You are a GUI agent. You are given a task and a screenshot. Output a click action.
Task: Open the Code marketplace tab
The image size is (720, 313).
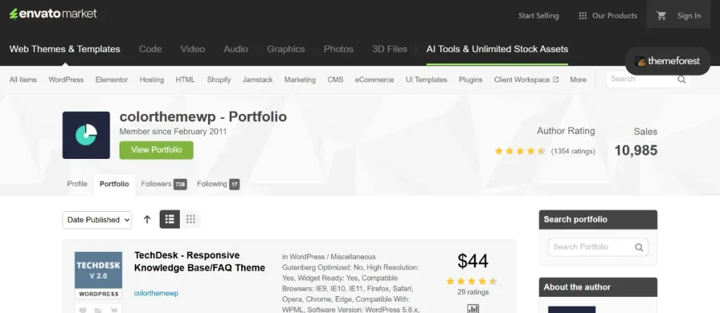[150, 49]
